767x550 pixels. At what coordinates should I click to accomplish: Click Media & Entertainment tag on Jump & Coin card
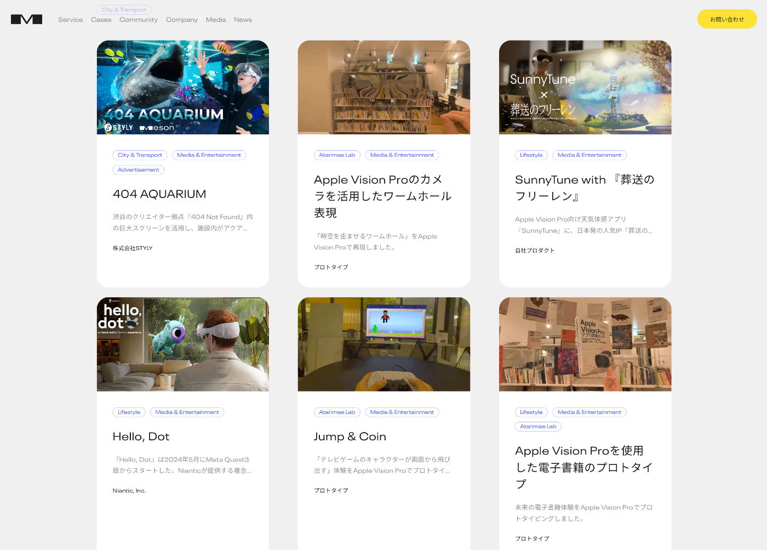click(402, 412)
